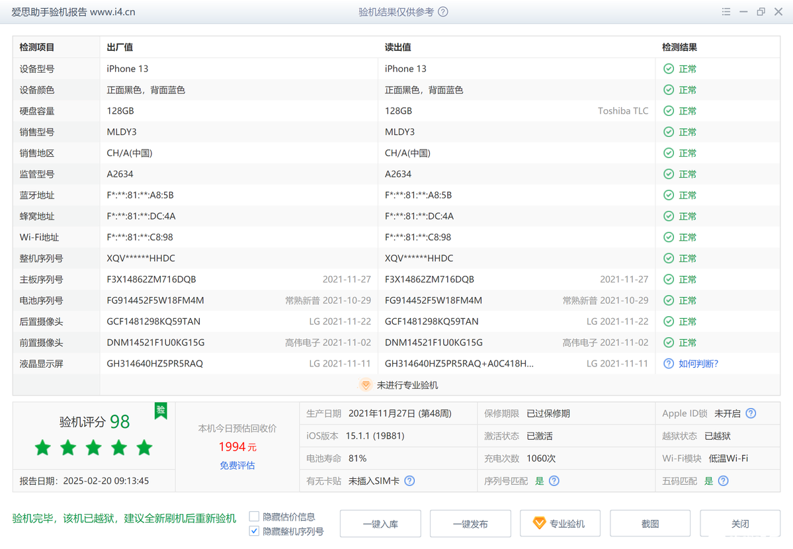Click the 验机评分 98 score
The width and height of the screenshot is (793, 549).
coord(95,421)
